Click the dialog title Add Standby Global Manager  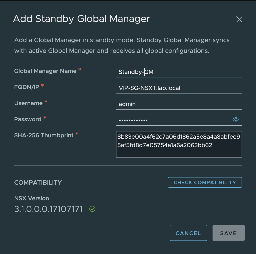pos(82,19)
